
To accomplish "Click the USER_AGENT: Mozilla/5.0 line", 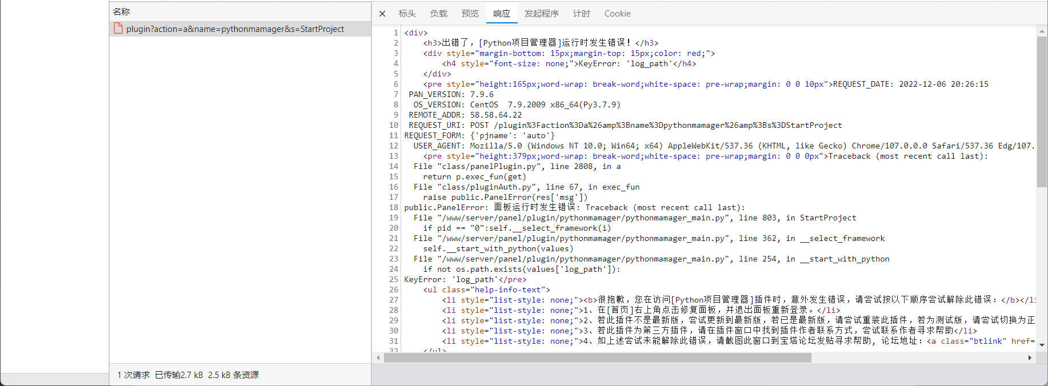I will click(724, 146).
